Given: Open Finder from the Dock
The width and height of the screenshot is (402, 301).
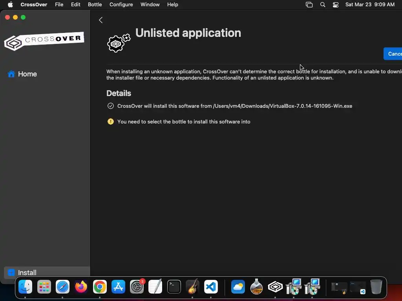Looking at the screenshot, I should (25, 286).
